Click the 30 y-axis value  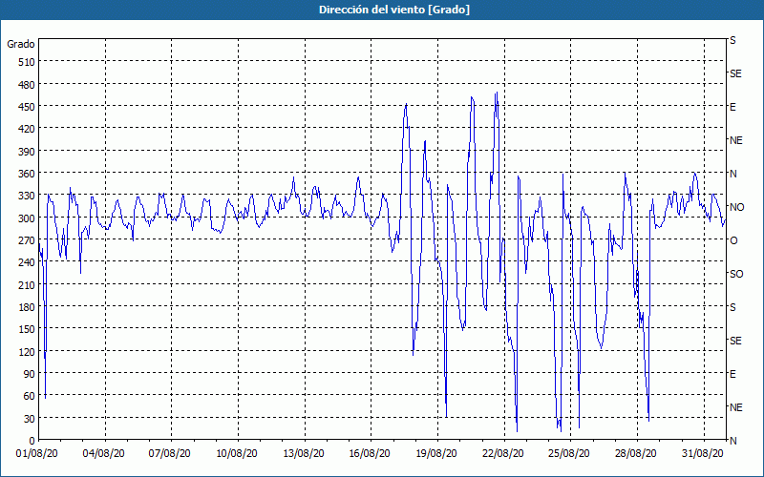[x=30, y=419]
